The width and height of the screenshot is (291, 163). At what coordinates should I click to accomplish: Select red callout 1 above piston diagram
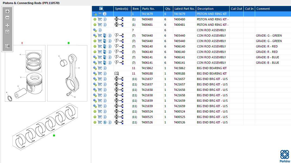tap(22, 43)
